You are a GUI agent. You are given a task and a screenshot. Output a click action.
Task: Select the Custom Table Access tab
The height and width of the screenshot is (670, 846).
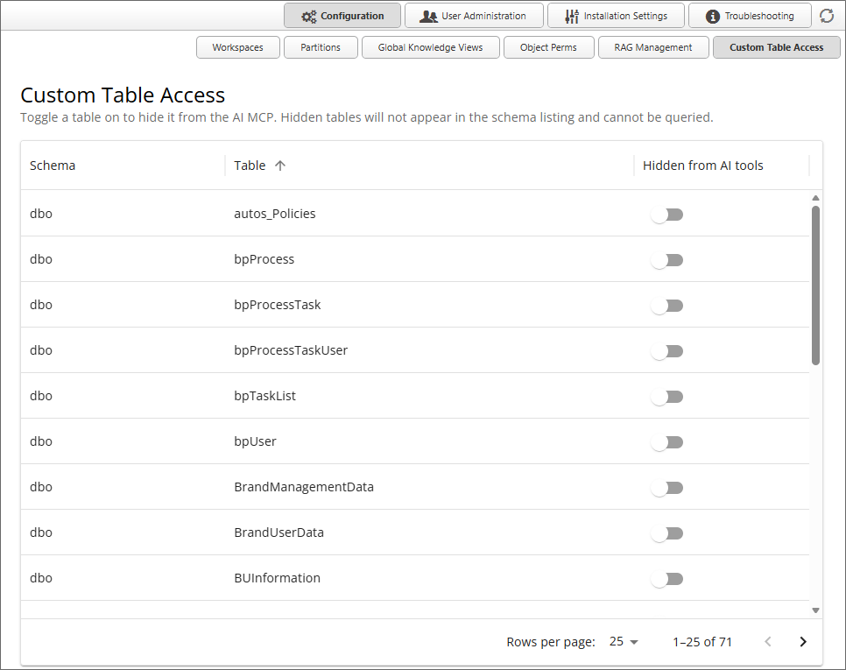[777, 47]
